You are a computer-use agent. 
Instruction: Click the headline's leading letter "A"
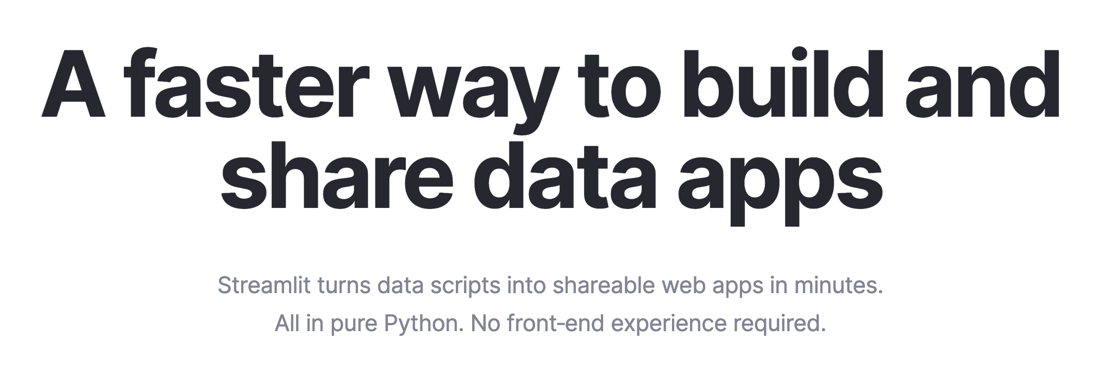73,84
